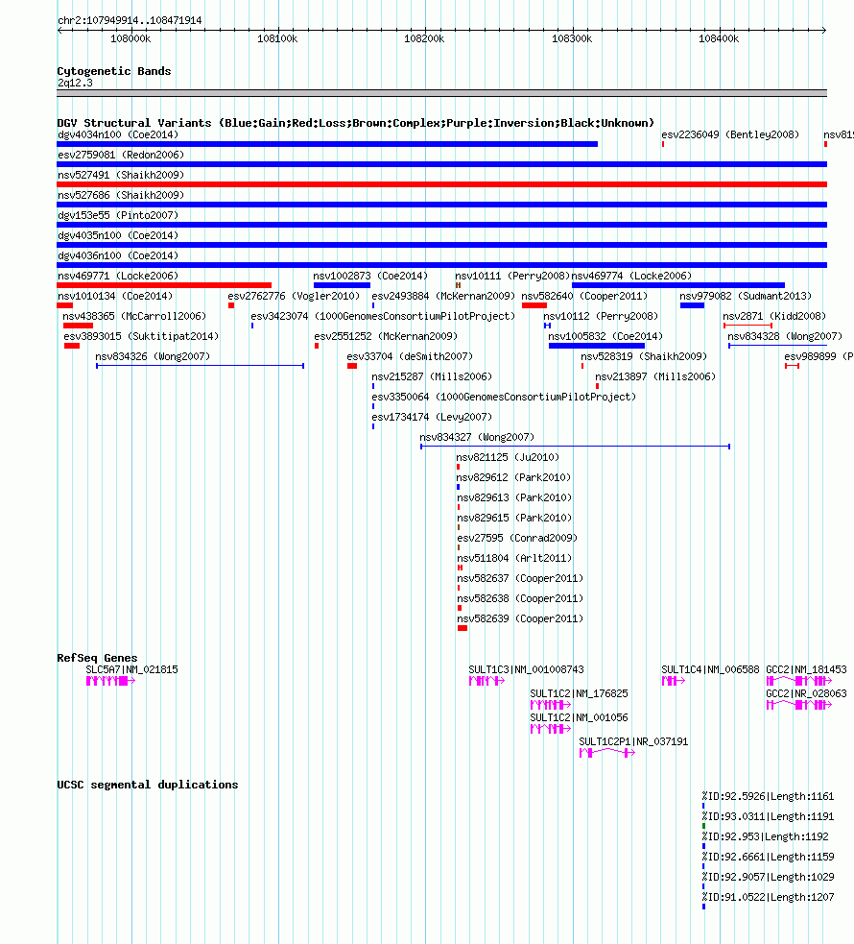
Task: Click the nsv834326 (Wong2007) interval line
Action: pyautogui.click(x=200, y=366)
